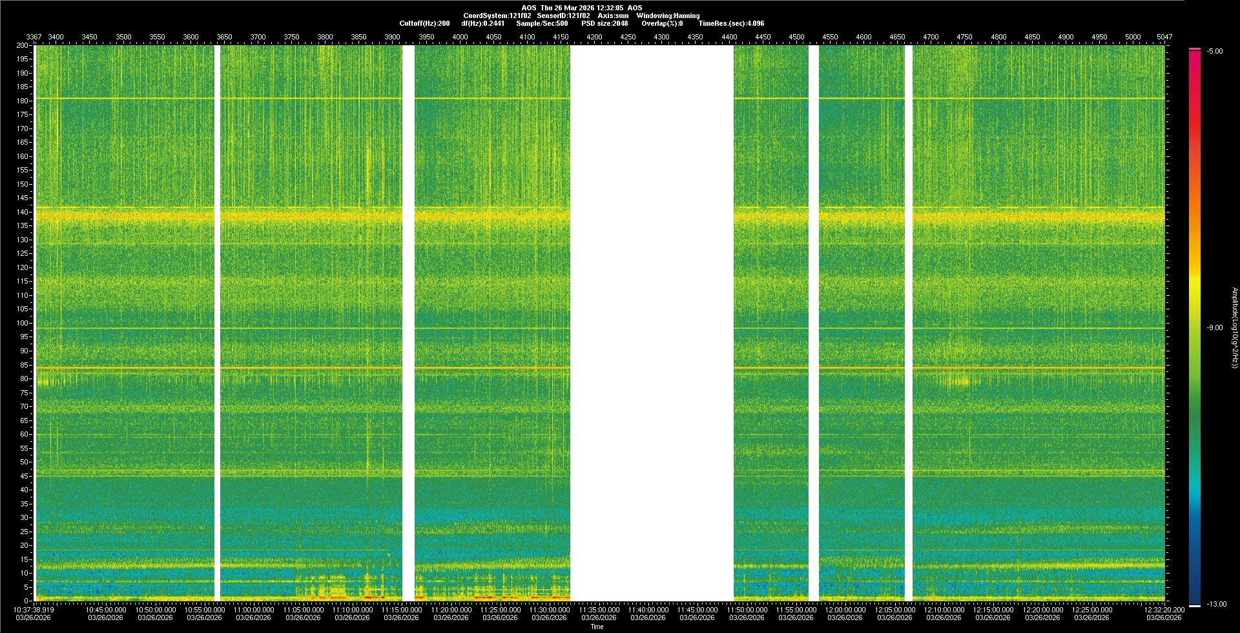
Task: Click the -13.00 colorbar minimum label
Action: pyautogui.click(x=1216, y=605)
